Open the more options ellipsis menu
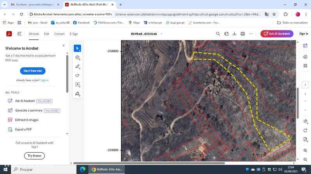 [x=251, y=34]
